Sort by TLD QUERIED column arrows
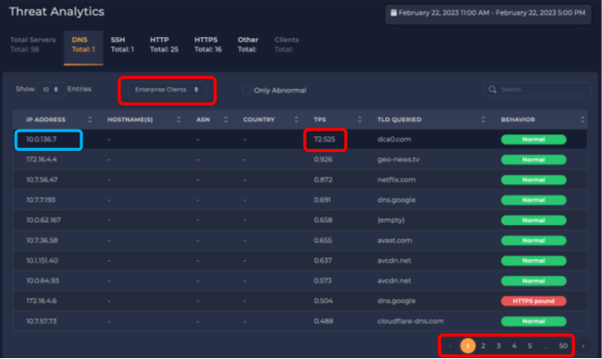The image size is (602, 359). tap(483, 119)
